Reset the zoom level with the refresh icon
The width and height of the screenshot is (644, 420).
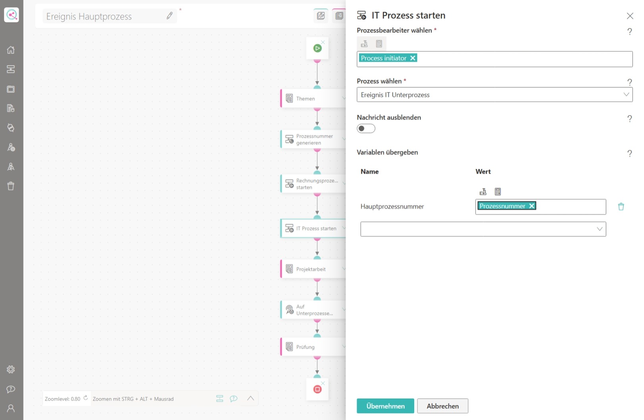pos(85,398)
